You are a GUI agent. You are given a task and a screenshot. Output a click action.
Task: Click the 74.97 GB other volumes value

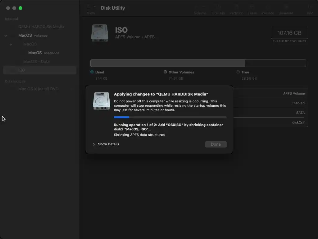(176, 78)
